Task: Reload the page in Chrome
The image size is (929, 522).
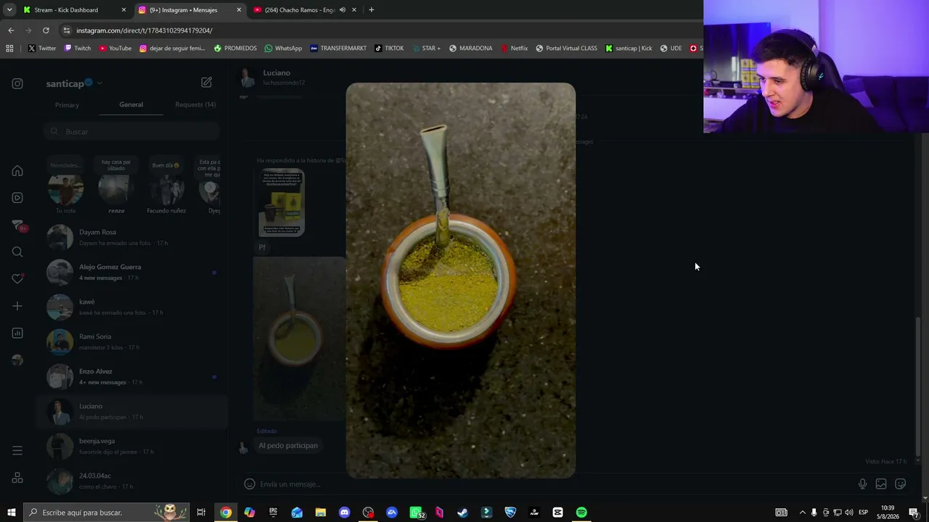Action: [46, 30]
